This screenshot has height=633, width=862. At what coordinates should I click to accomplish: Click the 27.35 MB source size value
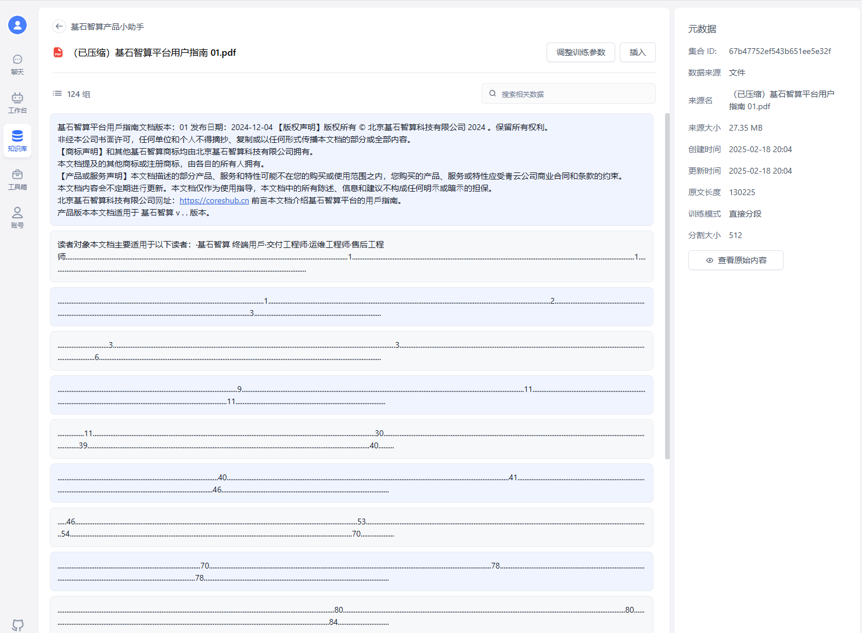(746, 128)
